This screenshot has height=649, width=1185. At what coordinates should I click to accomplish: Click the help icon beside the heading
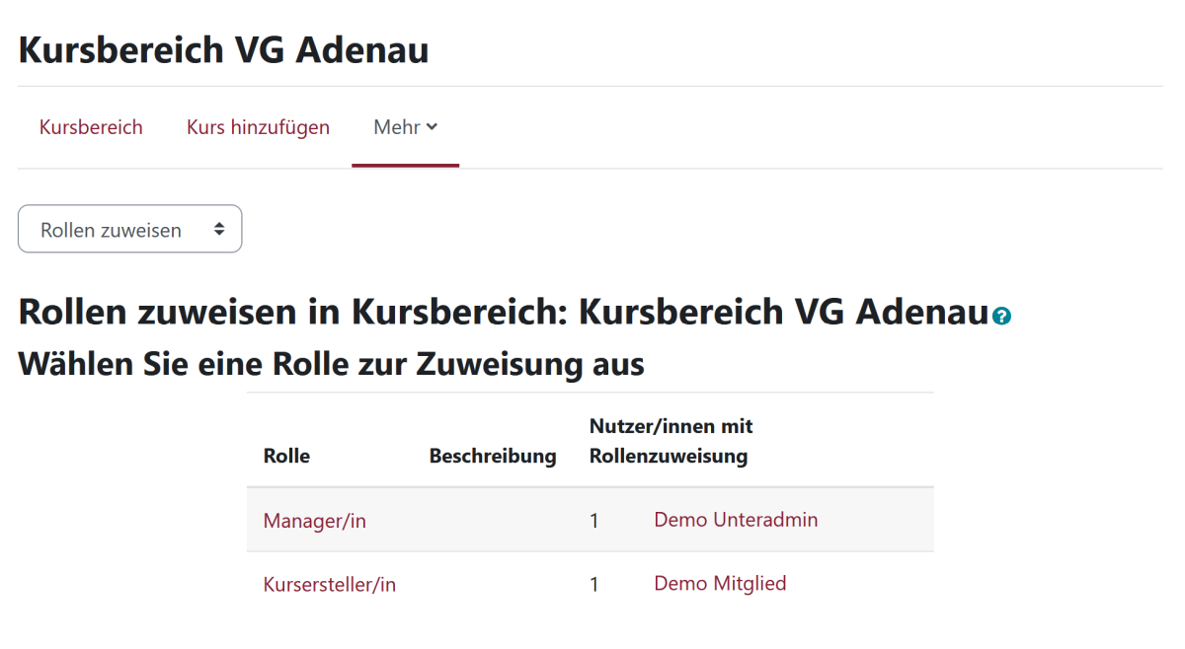pyautogui.click(x=1003, y=317)
